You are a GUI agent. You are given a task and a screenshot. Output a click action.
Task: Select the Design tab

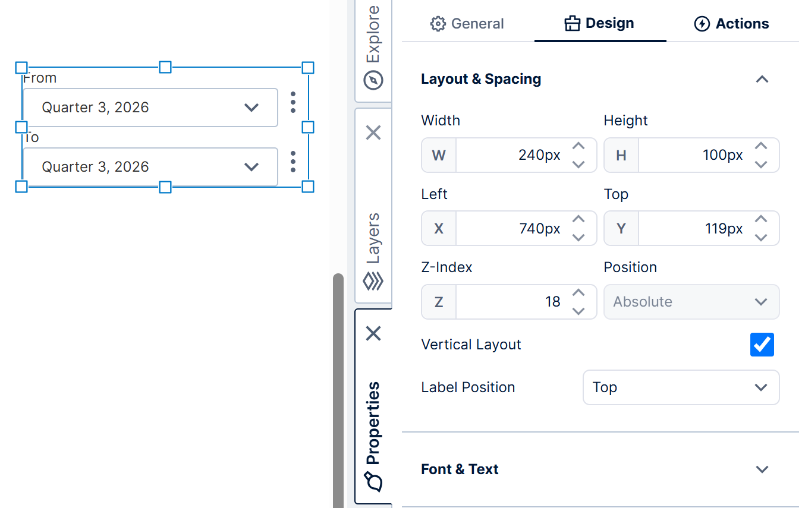(x=599, y=24)
